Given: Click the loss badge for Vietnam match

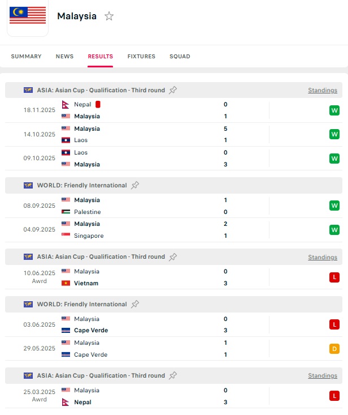Looking at the screenshot, I should click(334, 277).
